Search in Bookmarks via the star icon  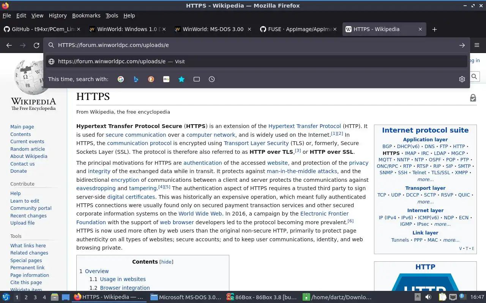tap(181, 79)
